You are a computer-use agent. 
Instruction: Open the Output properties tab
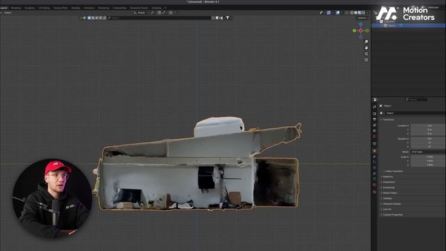pyautogui.click(x=374, y=119)
